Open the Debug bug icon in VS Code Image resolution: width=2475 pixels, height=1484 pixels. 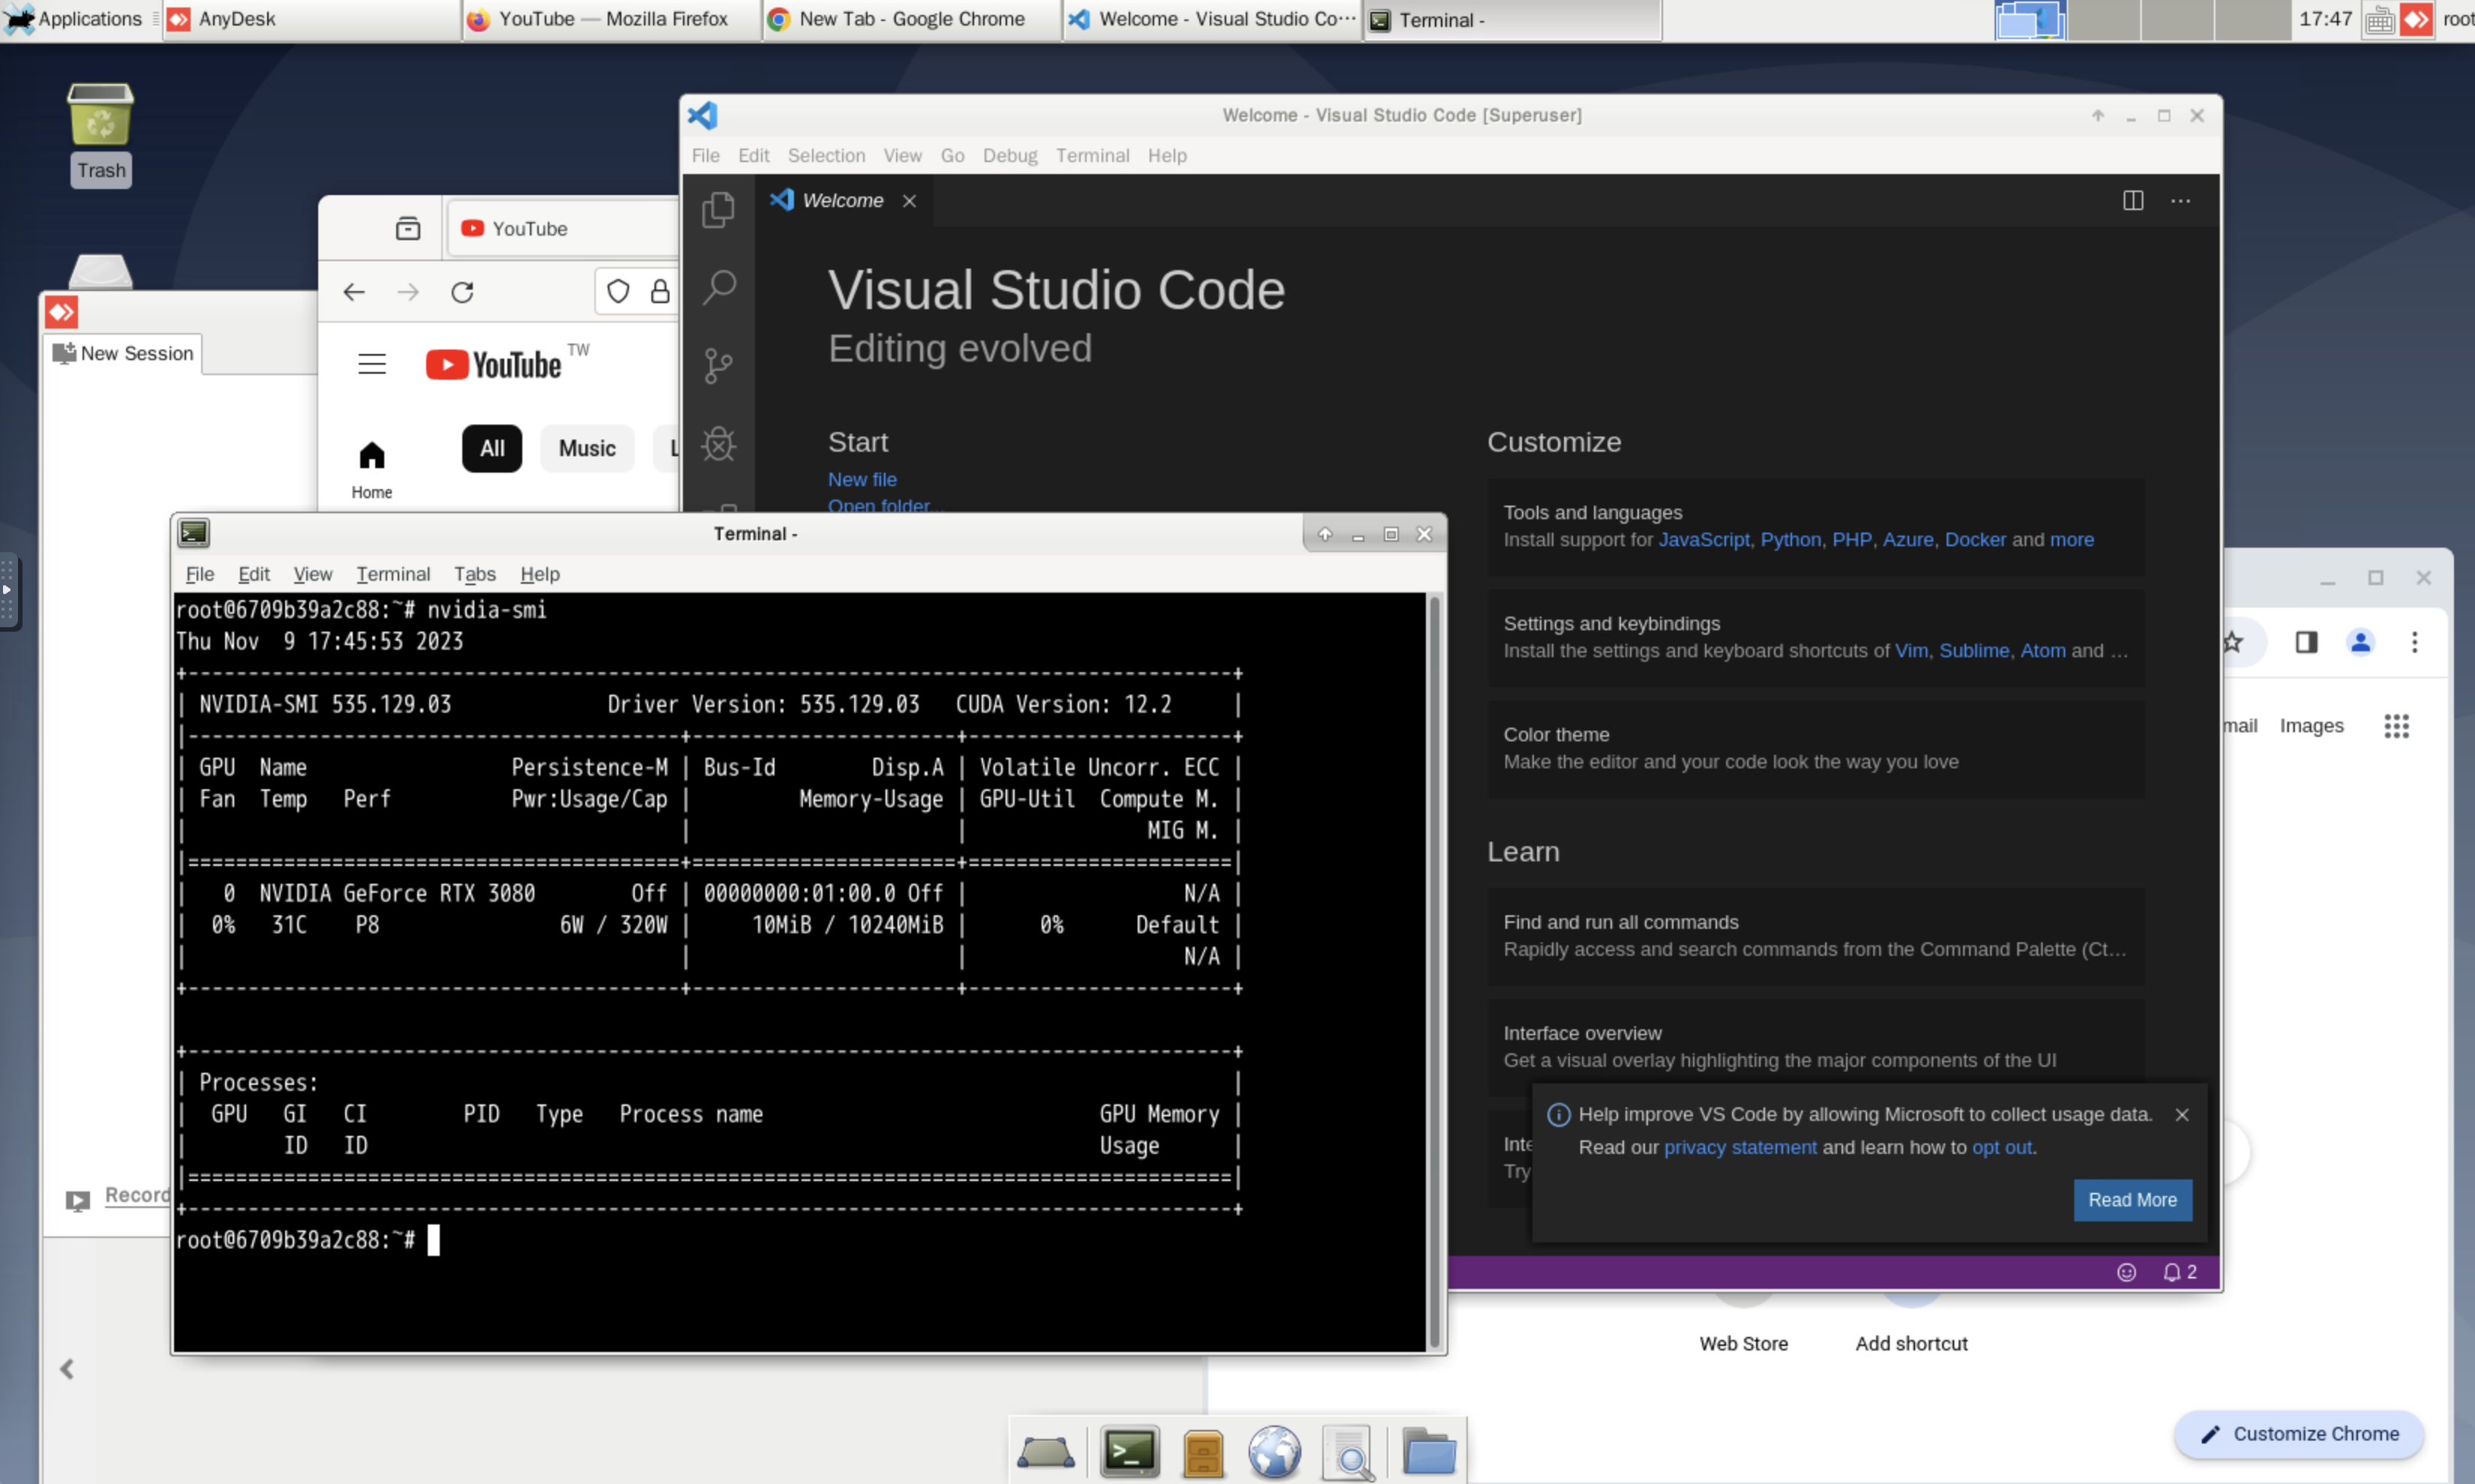(718, 444)
